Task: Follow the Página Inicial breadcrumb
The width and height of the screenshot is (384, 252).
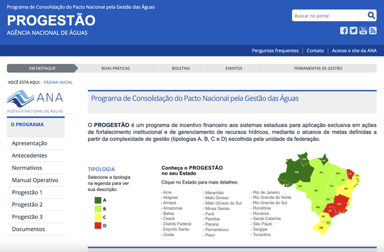Action: tap(58, 82)
